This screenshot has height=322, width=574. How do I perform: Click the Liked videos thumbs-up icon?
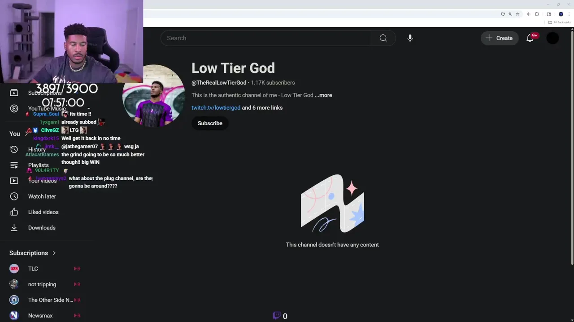tap(14, 212)
